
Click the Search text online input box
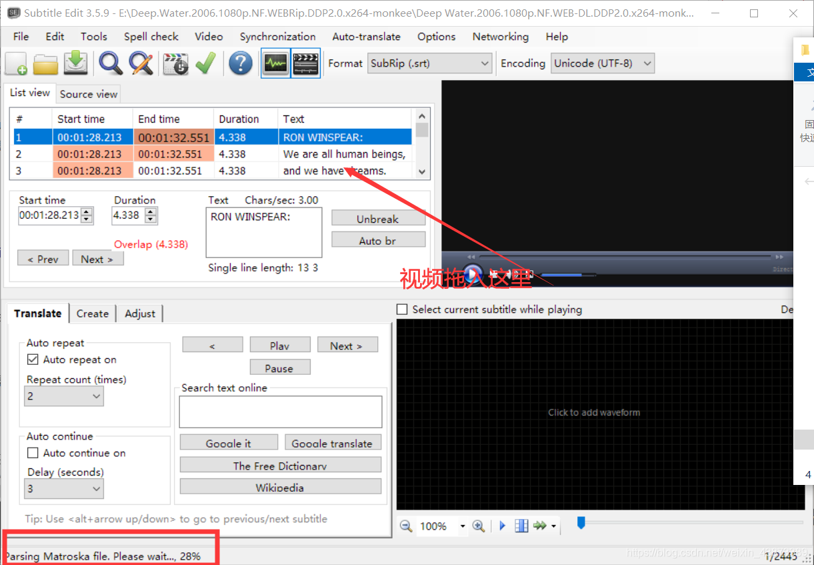280,412
